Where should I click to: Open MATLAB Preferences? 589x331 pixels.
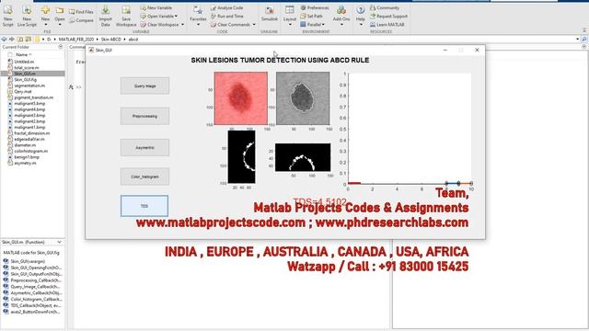(x=315, y=7)
